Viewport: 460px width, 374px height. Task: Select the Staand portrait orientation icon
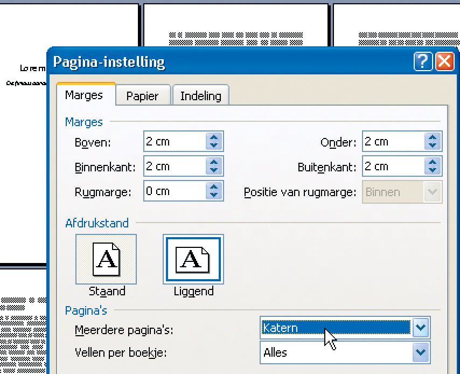(x=106, y=259)
